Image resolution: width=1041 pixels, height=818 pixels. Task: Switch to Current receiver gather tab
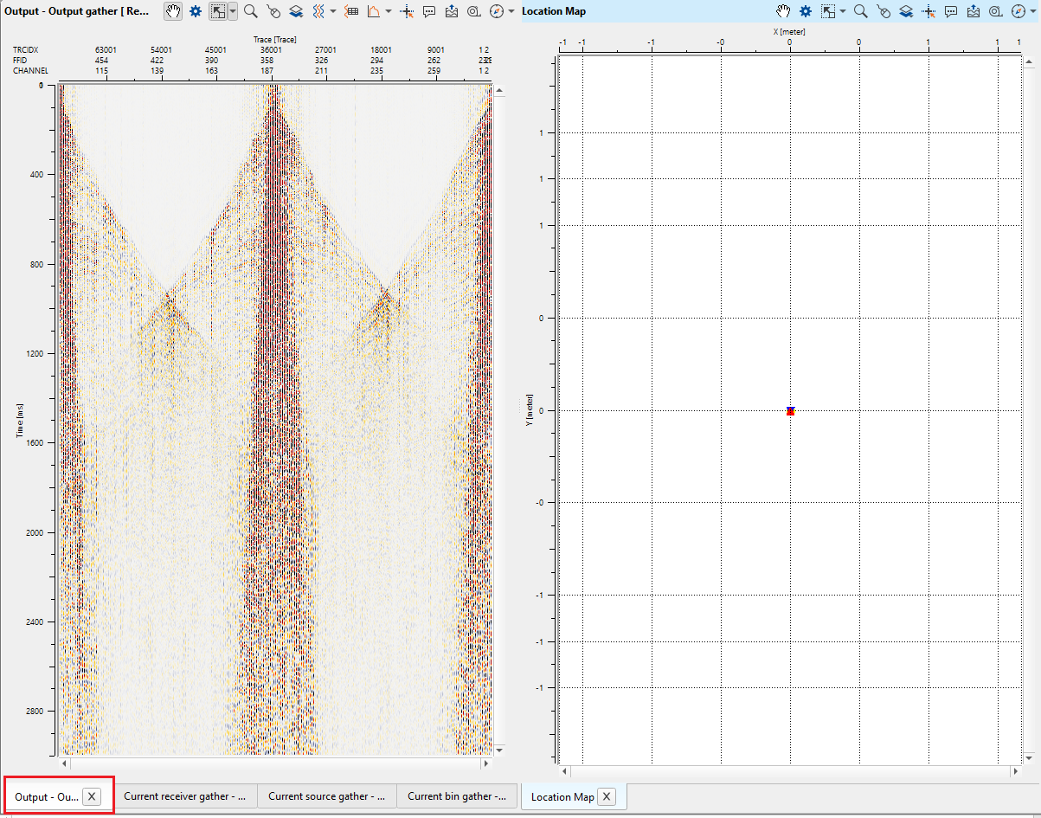(x=185, y=796)
